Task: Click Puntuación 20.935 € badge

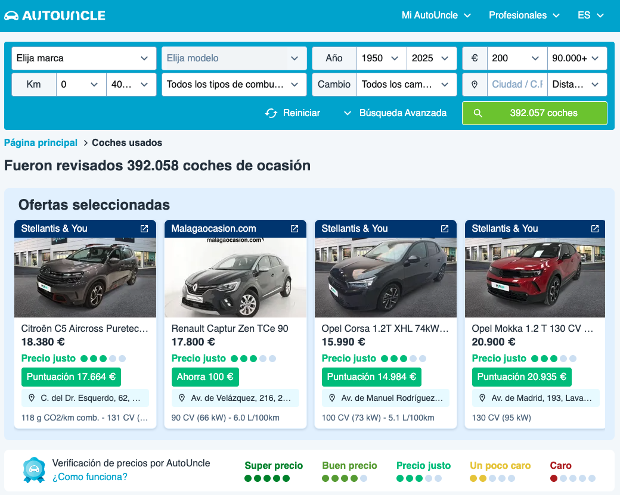Action: 522,377
